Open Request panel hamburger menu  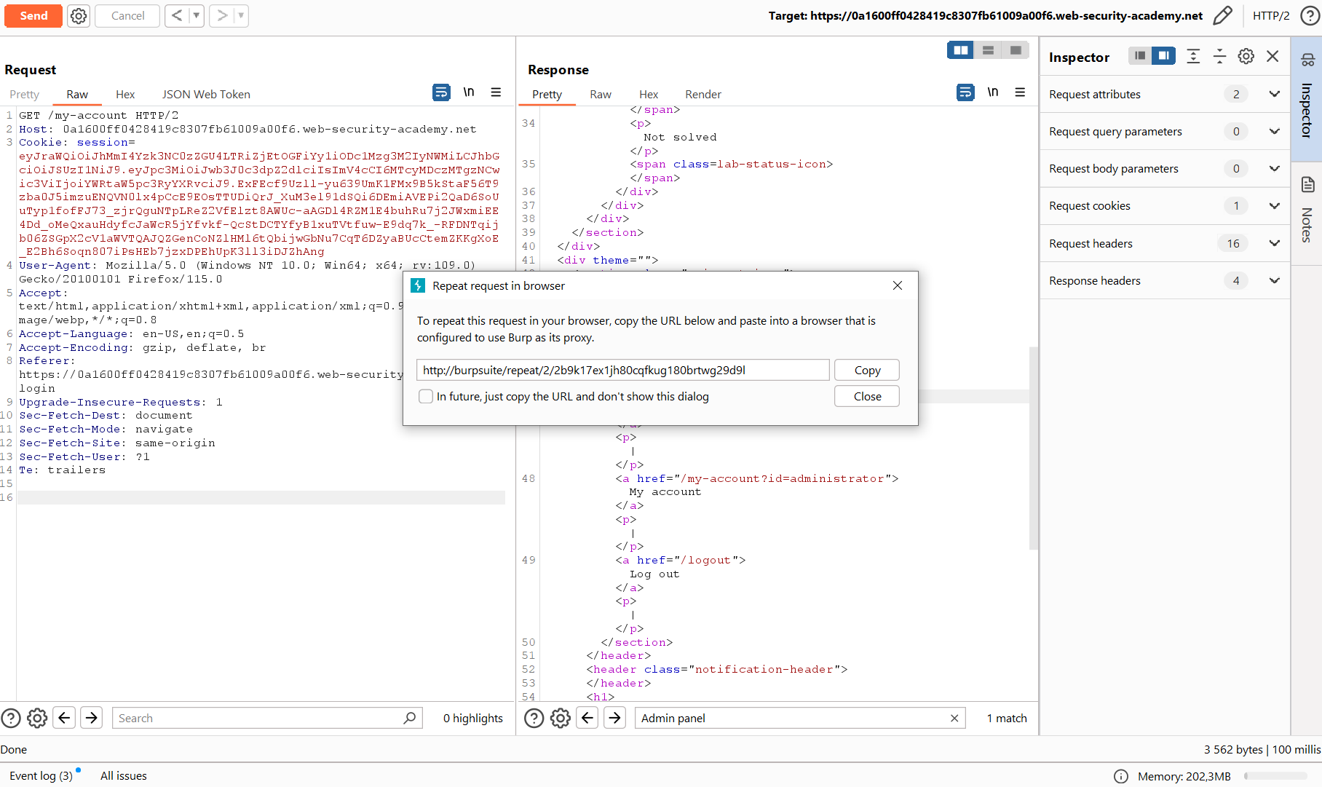[x=496, y=92]
